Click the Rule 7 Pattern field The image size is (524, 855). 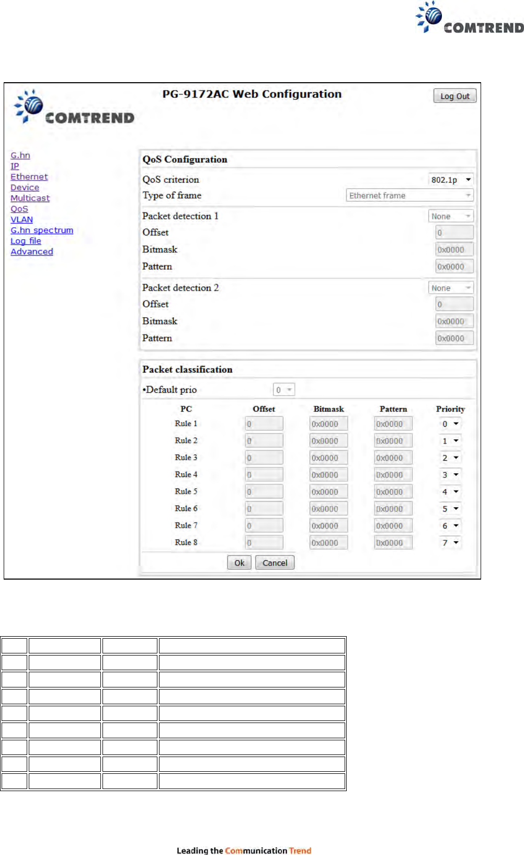pos(393,526)
